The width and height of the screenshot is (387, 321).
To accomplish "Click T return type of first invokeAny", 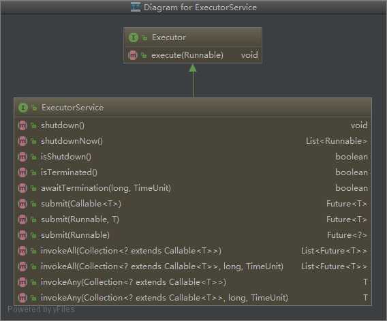I will 365,282.
